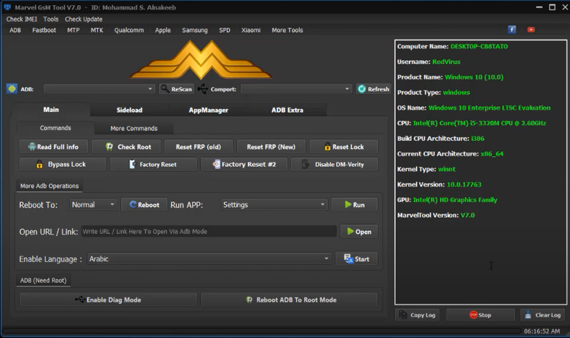
Task: Click the Reset Lock button
Action: click(343, 147)
